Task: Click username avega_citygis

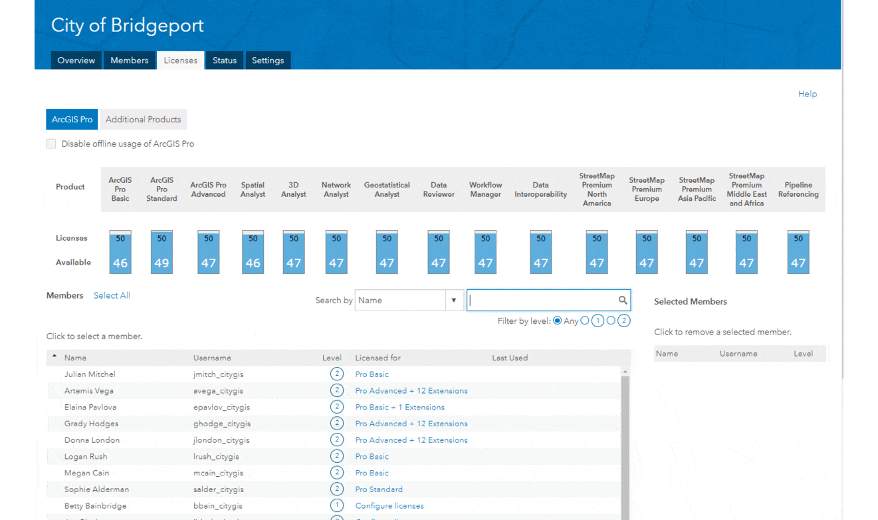Action: tap(218, 390)
